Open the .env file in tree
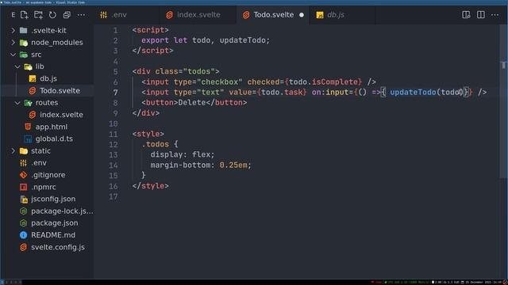Viewport: 508px width, 285px height. point(39,163)
